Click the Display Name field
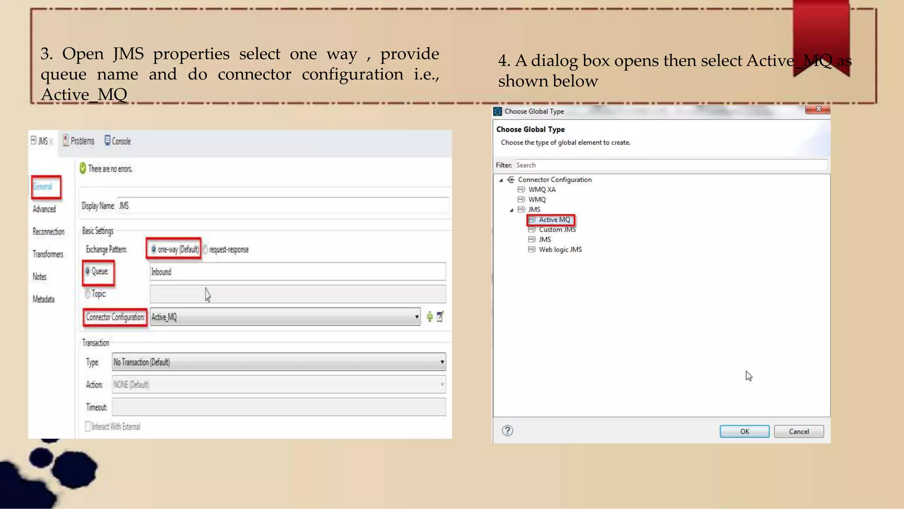 [283, 205]
